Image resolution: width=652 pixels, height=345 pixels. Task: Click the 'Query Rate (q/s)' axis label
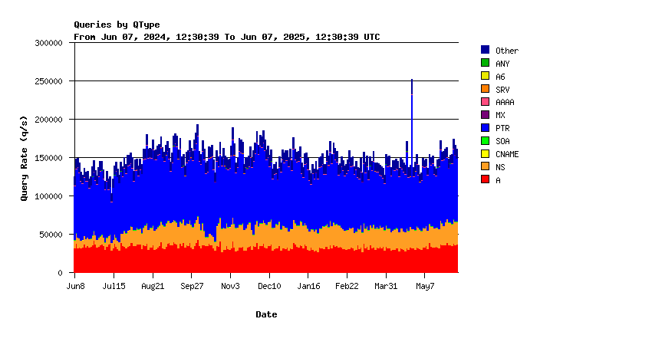[24, 159]
